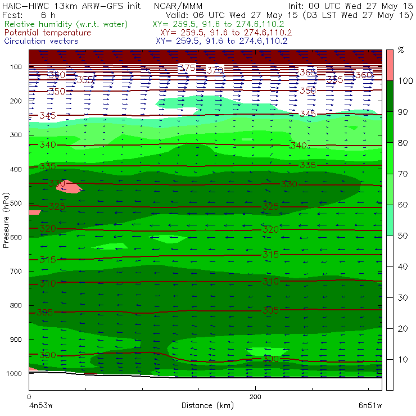
Task: Click the 'Pressure (hPa)' axis title
Action: 6,220
